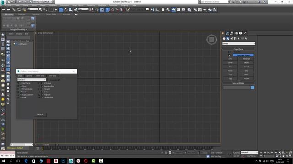Open the Modify command panel tab
Image resolution: width=293 pixels, height=164 pixels.
(x=227, y=33)
